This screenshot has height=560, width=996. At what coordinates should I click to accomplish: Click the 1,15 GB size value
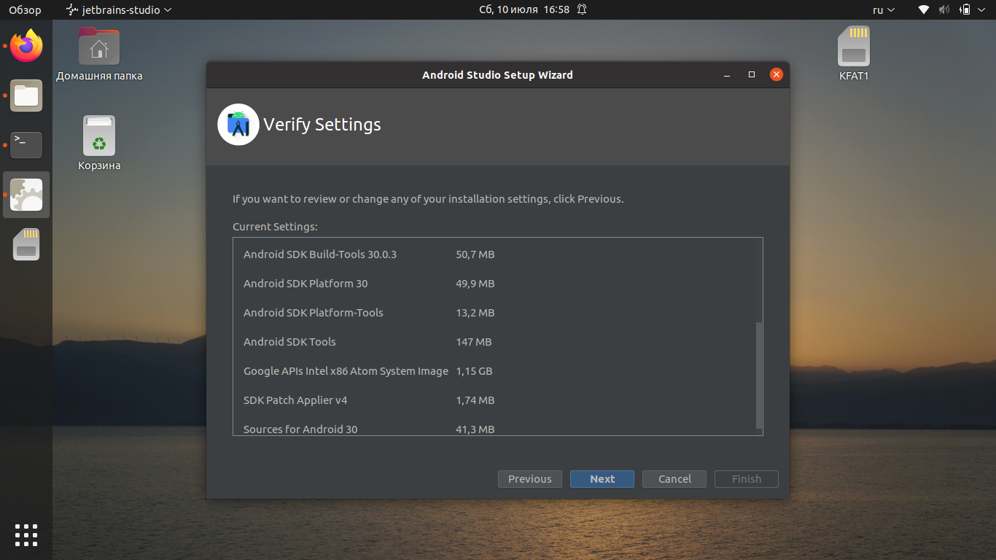[x=474, y=371]
